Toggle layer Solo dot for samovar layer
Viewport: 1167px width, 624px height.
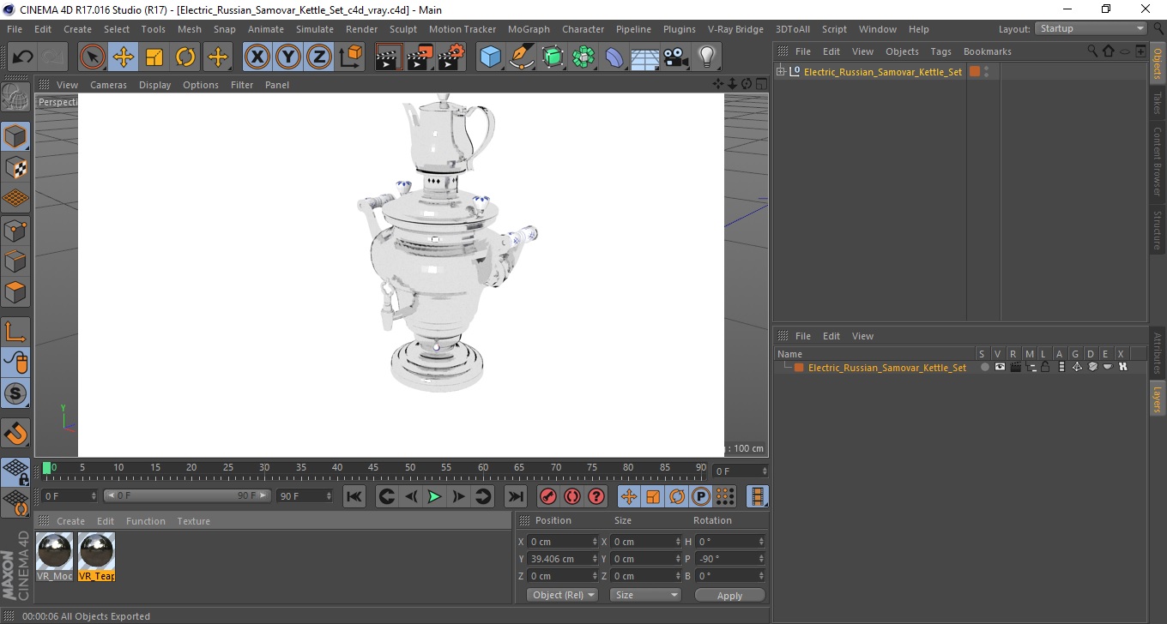point(984,367)
